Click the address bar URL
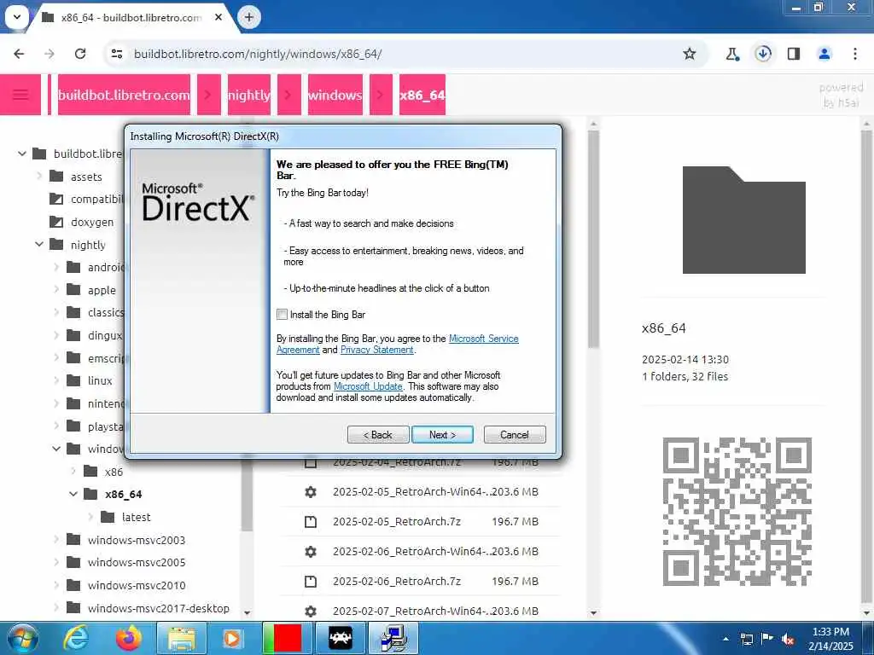 pyautogui.click(x=258, y=54)
